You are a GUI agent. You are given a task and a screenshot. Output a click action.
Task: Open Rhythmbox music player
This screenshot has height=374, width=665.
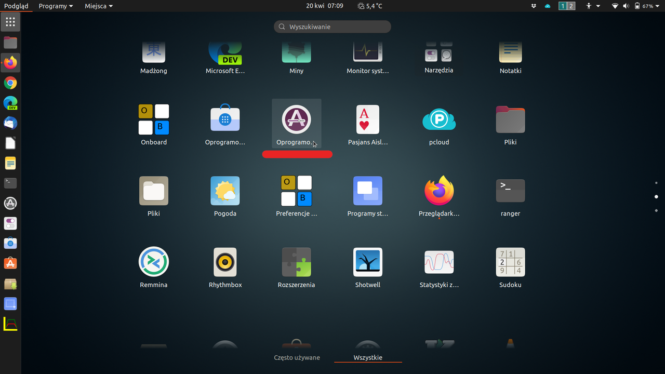tap(225, 268)
